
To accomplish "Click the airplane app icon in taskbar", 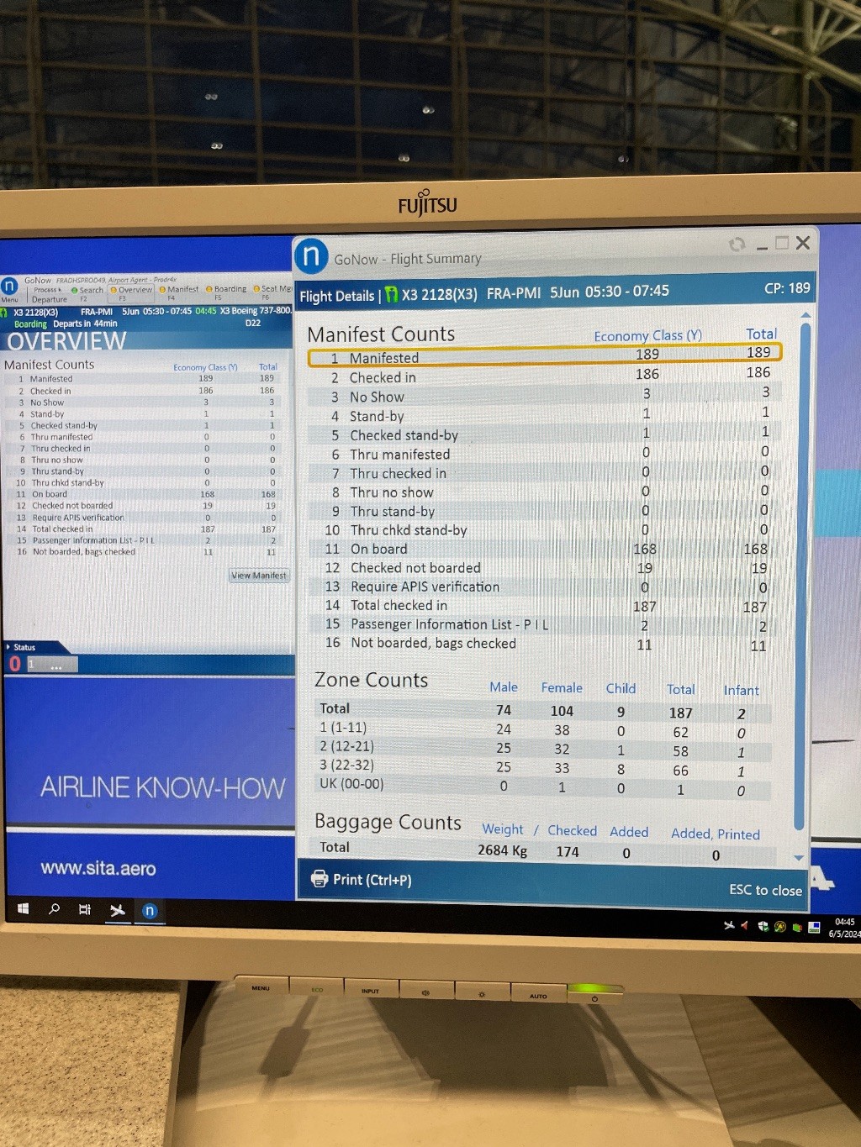I will tap(118, 910).
